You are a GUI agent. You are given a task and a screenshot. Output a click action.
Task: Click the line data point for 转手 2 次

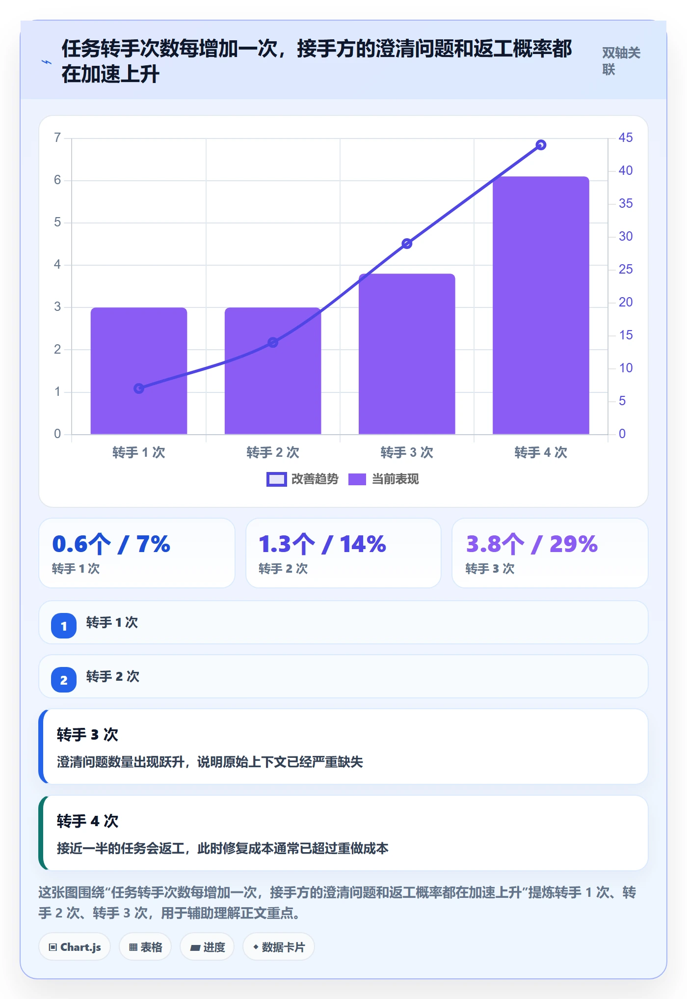[273, 342]
